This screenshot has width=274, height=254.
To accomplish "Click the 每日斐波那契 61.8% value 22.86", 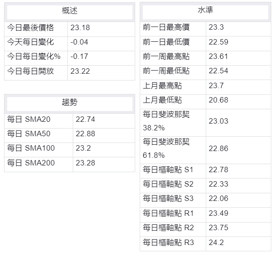I will pyautogui.click(x=218, y=148).
